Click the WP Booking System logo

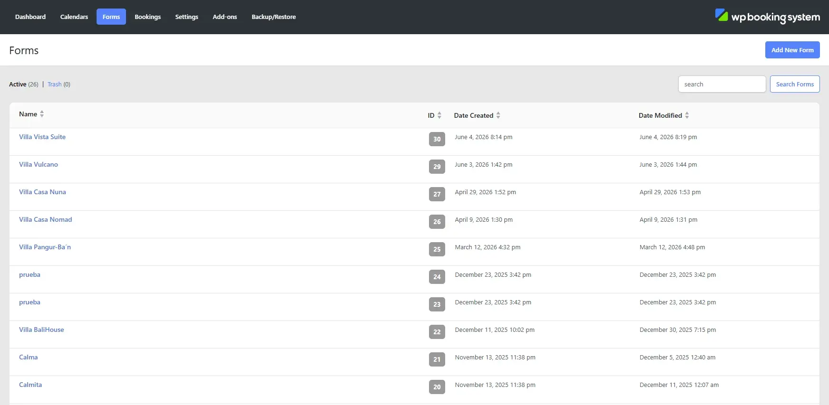[767, 17]
